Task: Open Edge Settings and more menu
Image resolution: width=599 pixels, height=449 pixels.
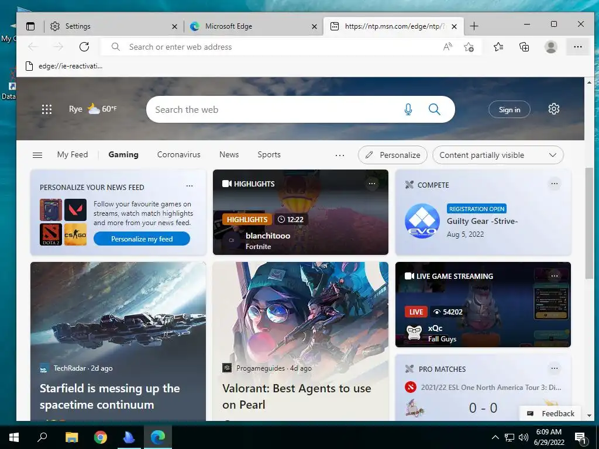Action: coord(577,47)
